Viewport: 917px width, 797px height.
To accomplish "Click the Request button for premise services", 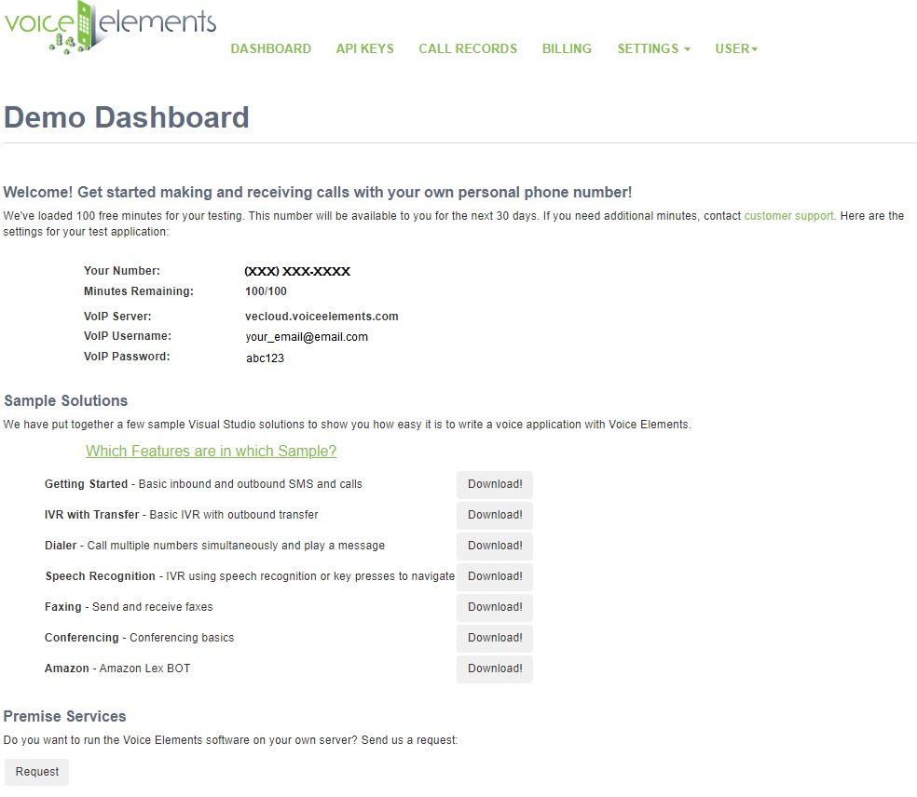I will tap(37, 772).
